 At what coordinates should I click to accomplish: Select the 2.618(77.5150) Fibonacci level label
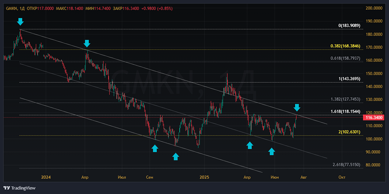tap(346, 165)
